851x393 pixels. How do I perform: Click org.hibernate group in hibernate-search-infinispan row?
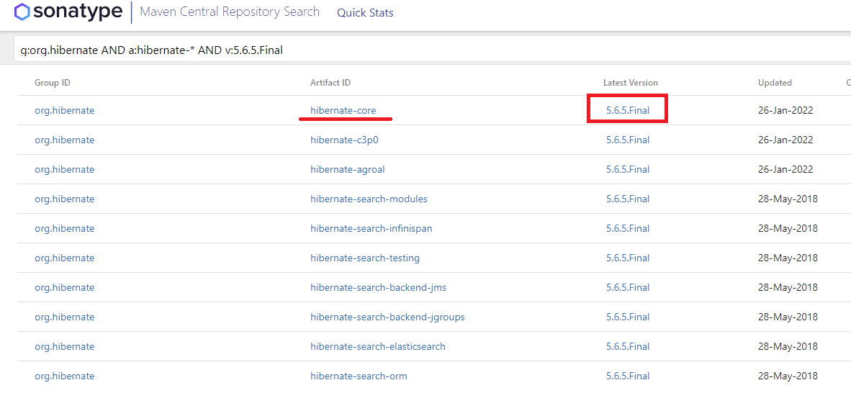[x=65, y=228]
